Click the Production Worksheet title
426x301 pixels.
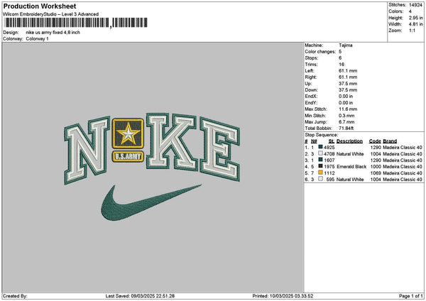[x=40, y=6]
